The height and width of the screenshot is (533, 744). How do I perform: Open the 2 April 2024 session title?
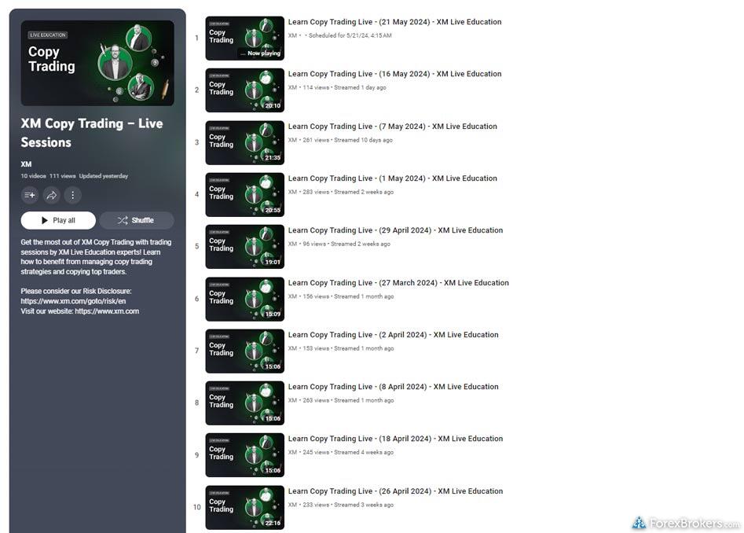(393, 335)
